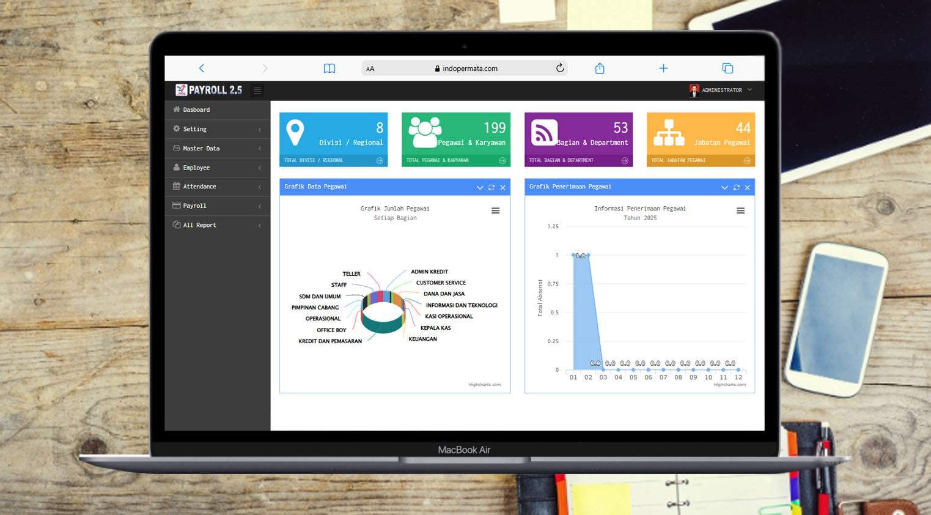Image resolution: width=931 pixels, height=515 pixels.
Task: Expand the Master Data sidebar menu
Action: pos(217,149)
